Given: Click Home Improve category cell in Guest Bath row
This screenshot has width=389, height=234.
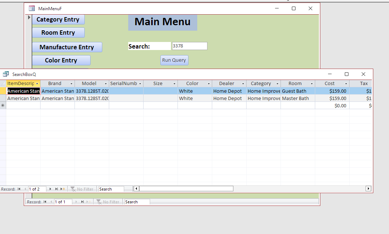Looking at the screenshot, I should (x=263, y=91).
